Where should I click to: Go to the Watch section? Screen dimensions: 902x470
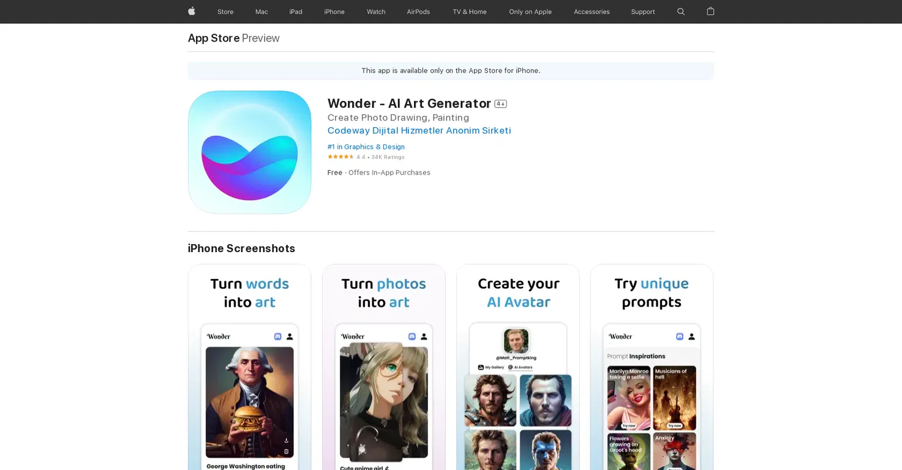coord(376,12)
